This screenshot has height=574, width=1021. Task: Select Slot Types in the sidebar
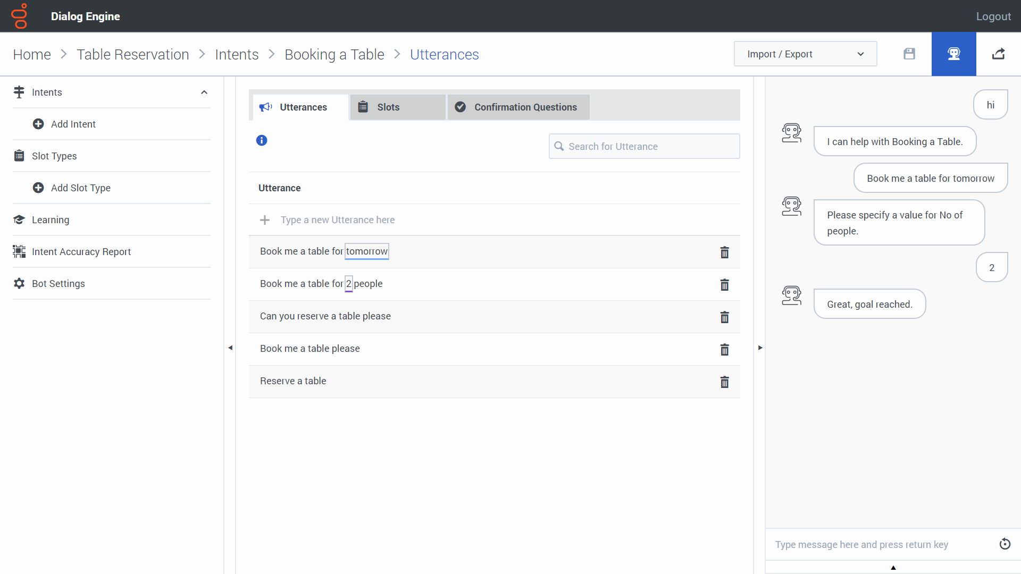(54, 156)
